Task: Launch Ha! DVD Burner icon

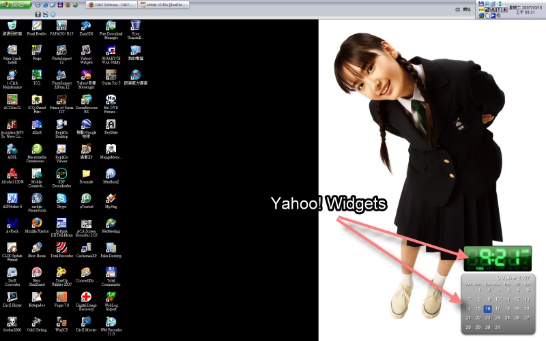Action: pos(111,104)
